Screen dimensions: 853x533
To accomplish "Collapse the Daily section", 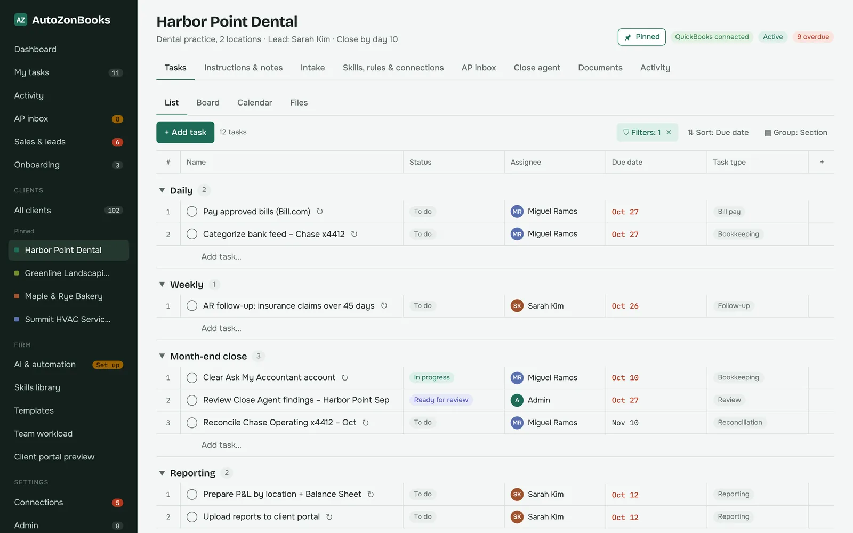I will click(162, 190).
